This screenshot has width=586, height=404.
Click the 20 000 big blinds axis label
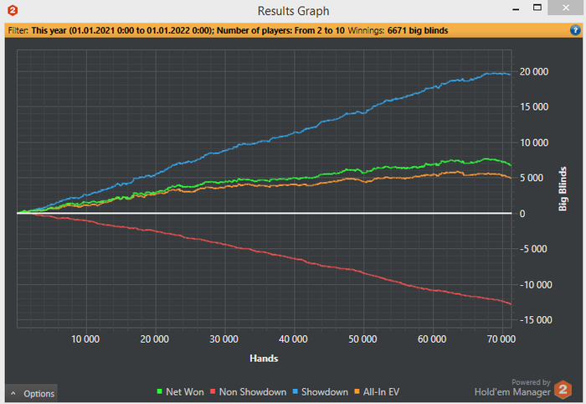[x=534, y=71]
